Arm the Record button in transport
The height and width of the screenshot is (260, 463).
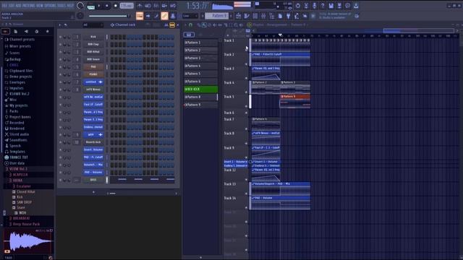116,6
